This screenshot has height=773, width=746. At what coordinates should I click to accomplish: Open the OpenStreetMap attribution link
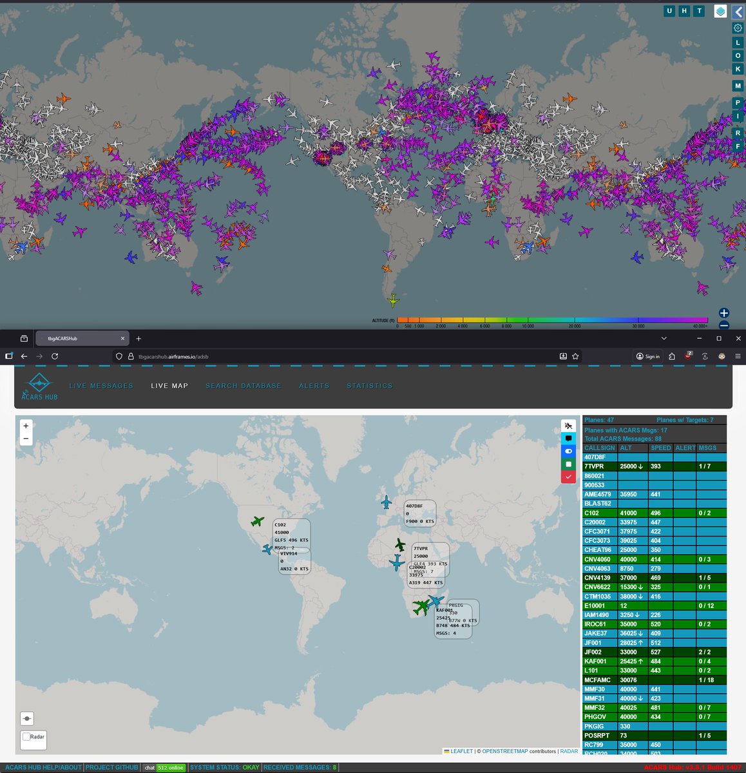click(505, 751)
